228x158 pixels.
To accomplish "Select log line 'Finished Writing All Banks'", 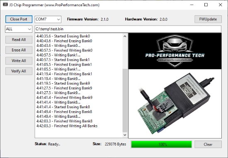I will pyautogui.click(x=67, y=126).
